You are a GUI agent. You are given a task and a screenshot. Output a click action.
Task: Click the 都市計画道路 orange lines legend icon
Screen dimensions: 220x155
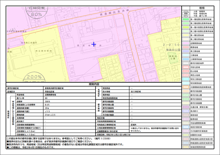click(x=186, y=91)
